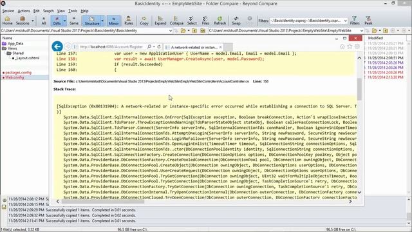412x232 pixels.
Task: Open the Session menu
Action: tap(8, 11)
